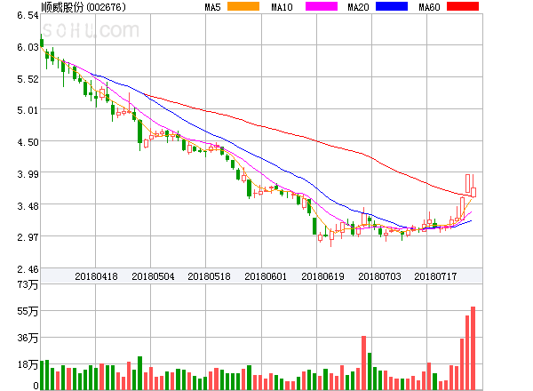Click the 20180518 date label

click(x=209, y=276)
